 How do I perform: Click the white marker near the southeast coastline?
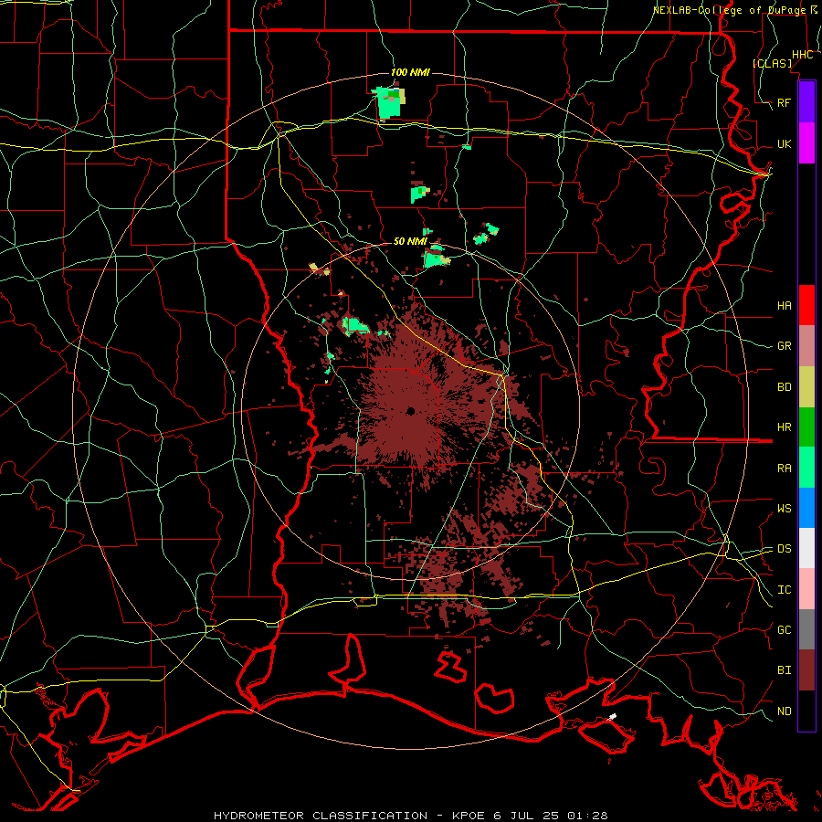pos(612,717)
